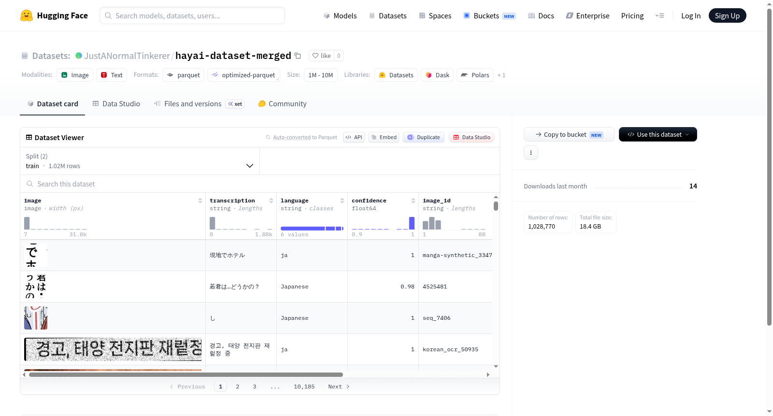Click the optimized-parquet format tag
Screen dimensions: 773x416
(x=243, y=75)
